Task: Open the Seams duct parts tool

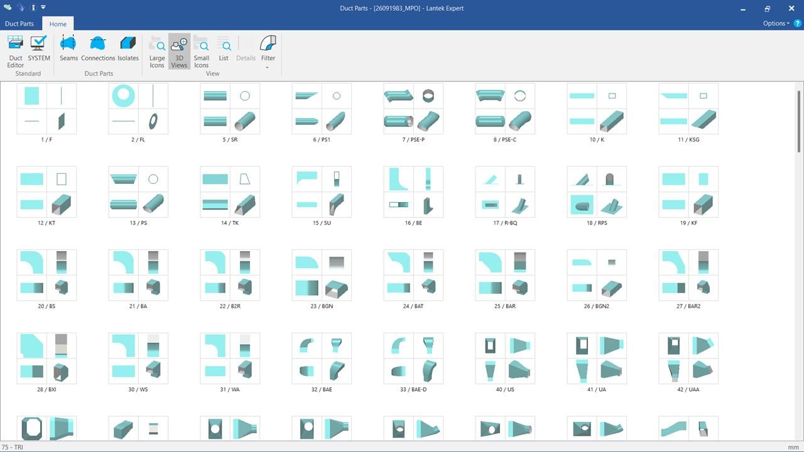Action: click(x=68, y=49)
